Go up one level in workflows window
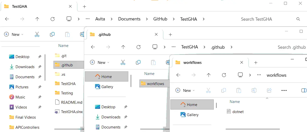The width and height of the screenshot is (307, 132). [209, 75]
